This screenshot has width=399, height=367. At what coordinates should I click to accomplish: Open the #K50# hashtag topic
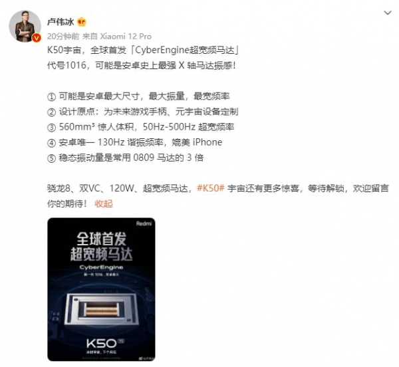tap(211, 188)
